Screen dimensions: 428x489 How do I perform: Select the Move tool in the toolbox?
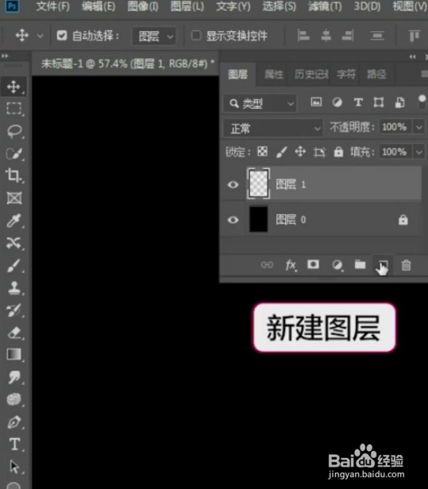click(x=13, y=87)
